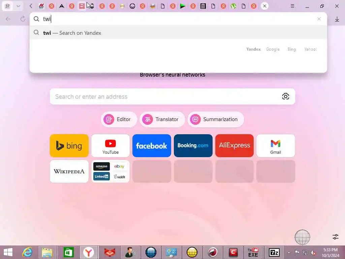Open the Bing tile
Screen dimensions: 345x259
click(x=69, y=146)
